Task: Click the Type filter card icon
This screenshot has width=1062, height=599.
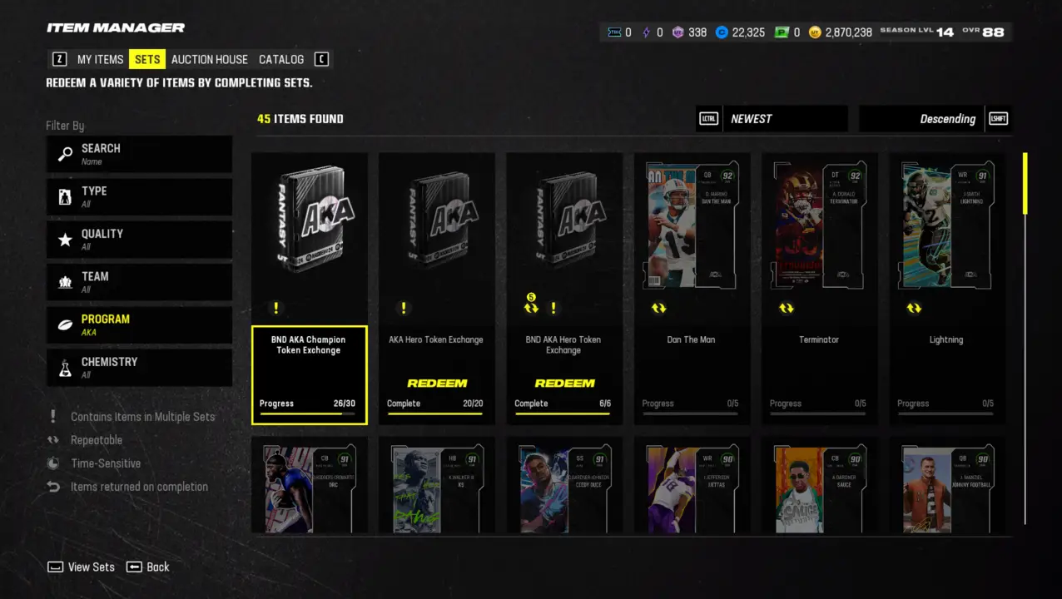Action: (65, 197)
